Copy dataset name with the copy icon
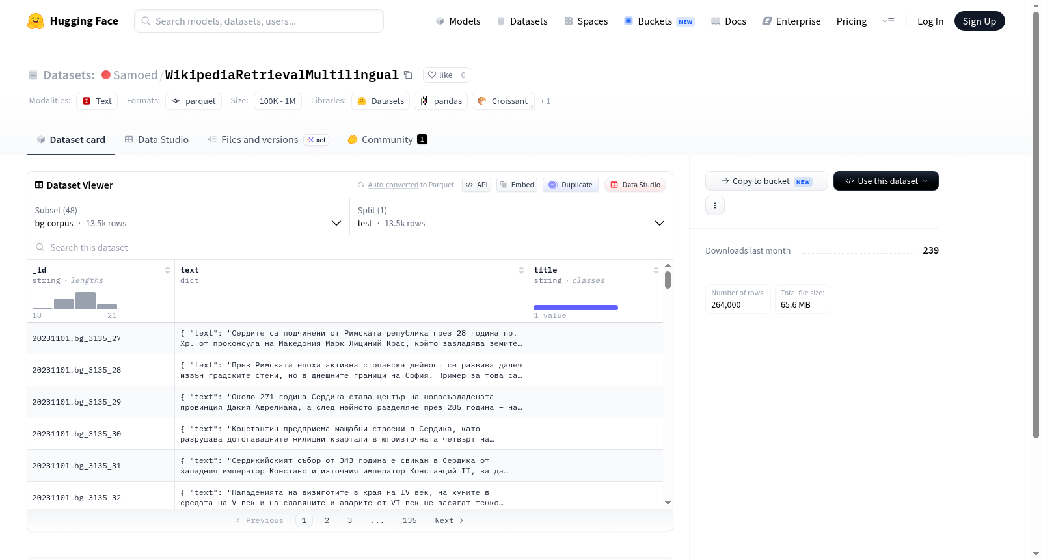Image resolution: width=1041 pixels, height=560 pixels. 408,75
